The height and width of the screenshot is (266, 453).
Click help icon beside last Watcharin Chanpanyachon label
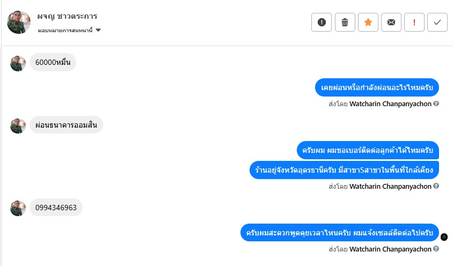pyautogui.click(x=436, y=249)
